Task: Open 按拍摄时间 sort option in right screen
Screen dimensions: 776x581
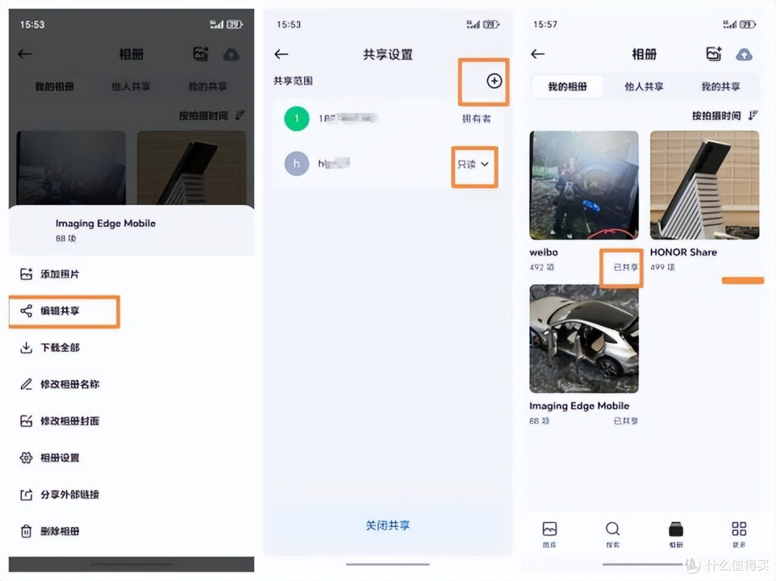Action: 725,116
